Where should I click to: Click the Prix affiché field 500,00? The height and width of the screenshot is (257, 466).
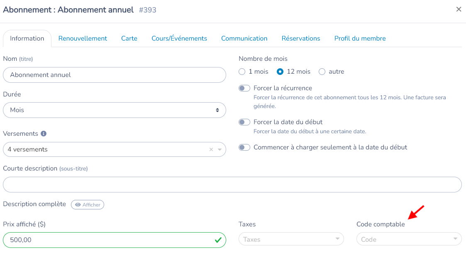coord(115,240)
